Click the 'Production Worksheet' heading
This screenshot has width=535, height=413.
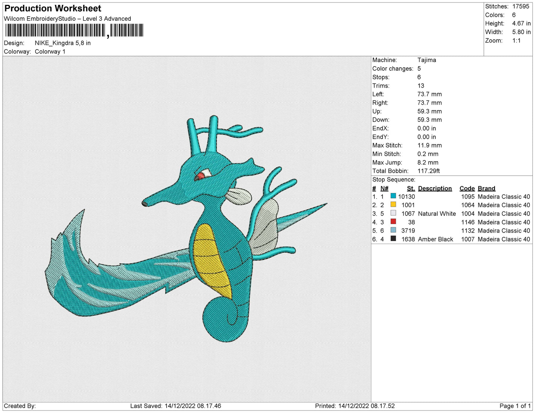[x=53, y=9]
